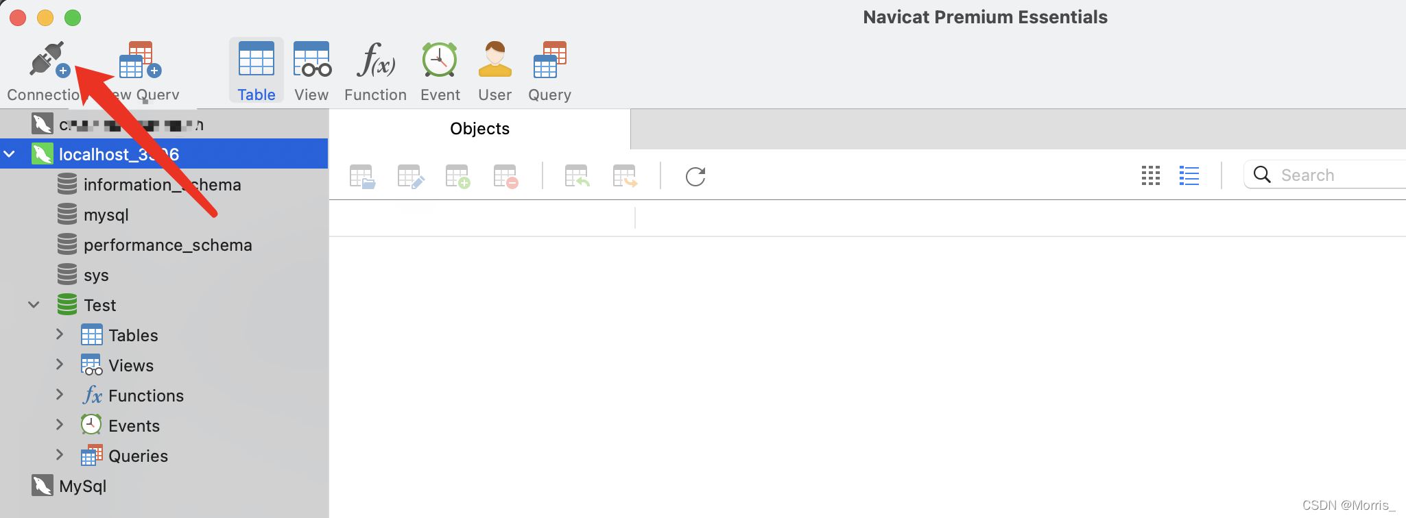Show Events via the clock icon
This screenshot has height=518, width=1406.
point(440,60)
